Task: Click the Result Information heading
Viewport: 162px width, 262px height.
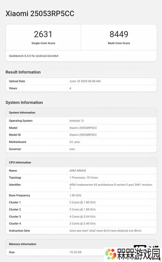Action: coord(23,72)
